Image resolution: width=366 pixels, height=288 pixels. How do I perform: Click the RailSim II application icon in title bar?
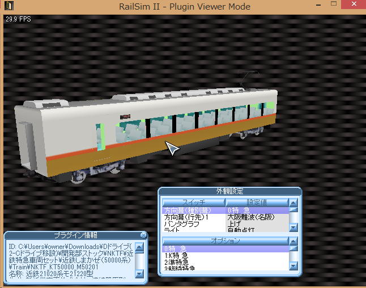coord(9,6)
